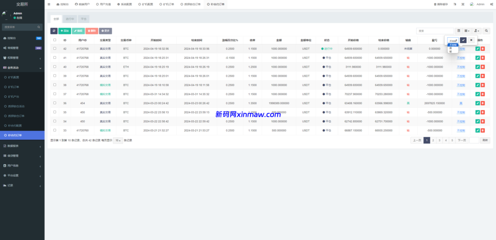Click the green edit icon for order 41
This screenshot has height=240, width=496.
coord(478,58)
